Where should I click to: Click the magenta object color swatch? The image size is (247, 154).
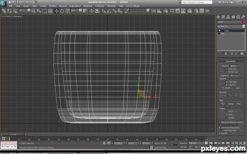pyautogui.click(x=244, y=22)
